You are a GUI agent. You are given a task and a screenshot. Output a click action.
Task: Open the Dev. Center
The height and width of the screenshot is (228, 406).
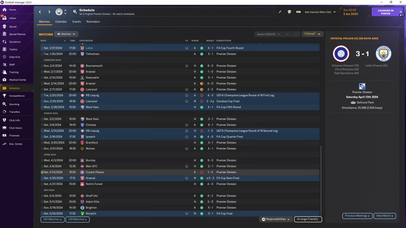[x=16, y=144]
